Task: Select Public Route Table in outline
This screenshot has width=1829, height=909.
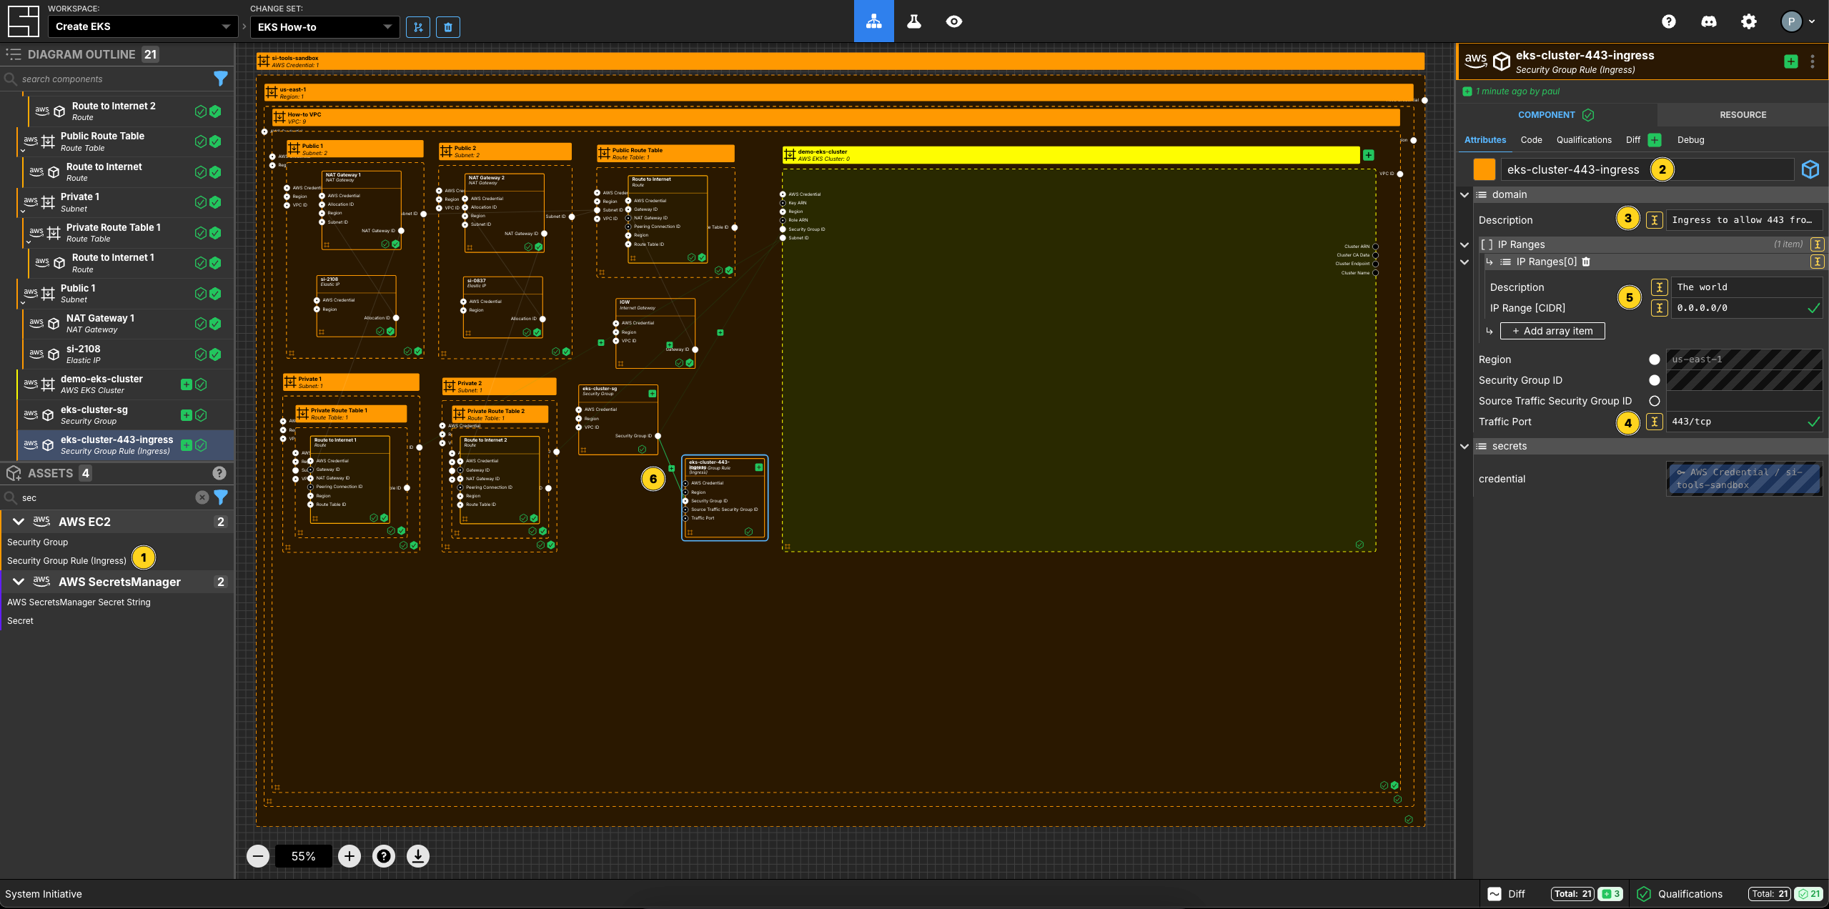Action: click(124, 141)
